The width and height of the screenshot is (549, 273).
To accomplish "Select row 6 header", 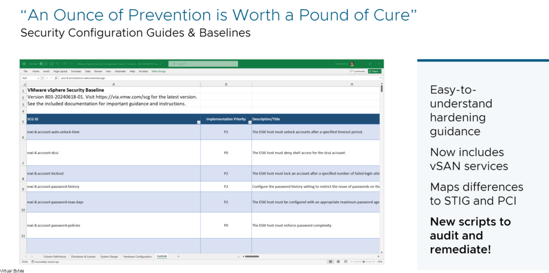I will (x=24, y=132).
